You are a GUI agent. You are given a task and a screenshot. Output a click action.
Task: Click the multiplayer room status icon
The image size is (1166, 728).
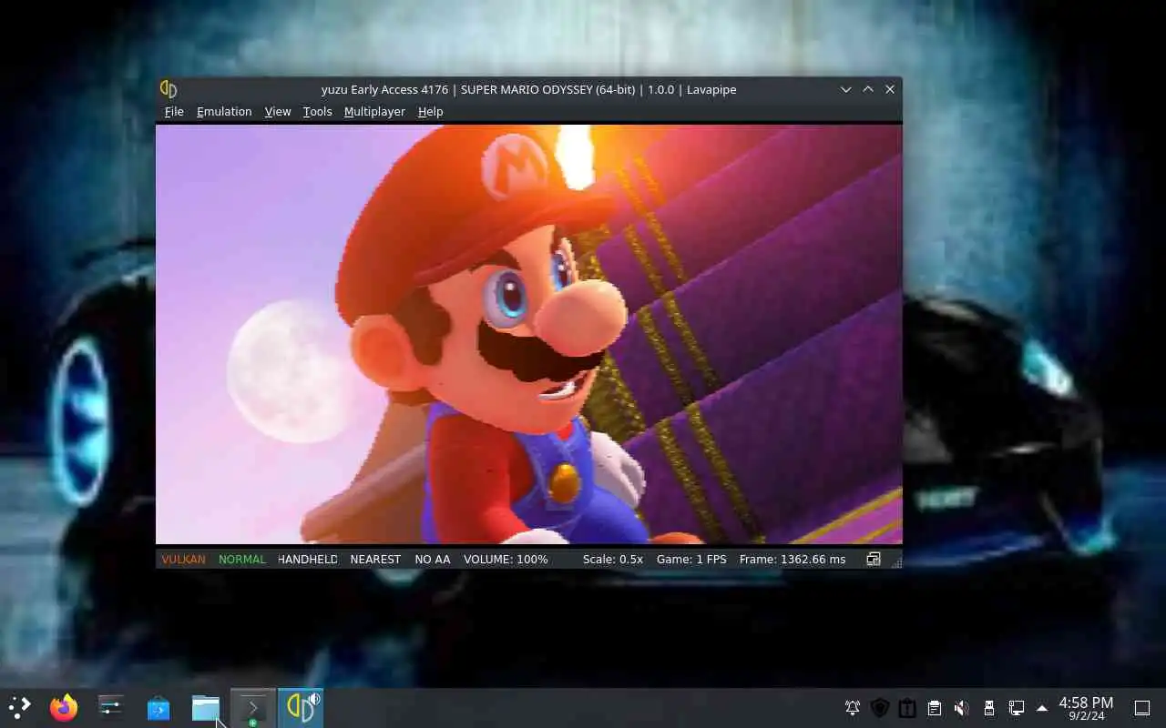click(874, 559)
